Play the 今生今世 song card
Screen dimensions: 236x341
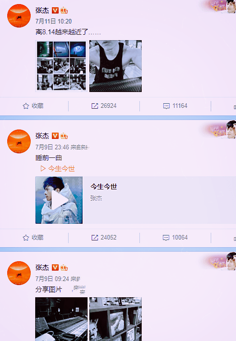[x=59, y=200]
